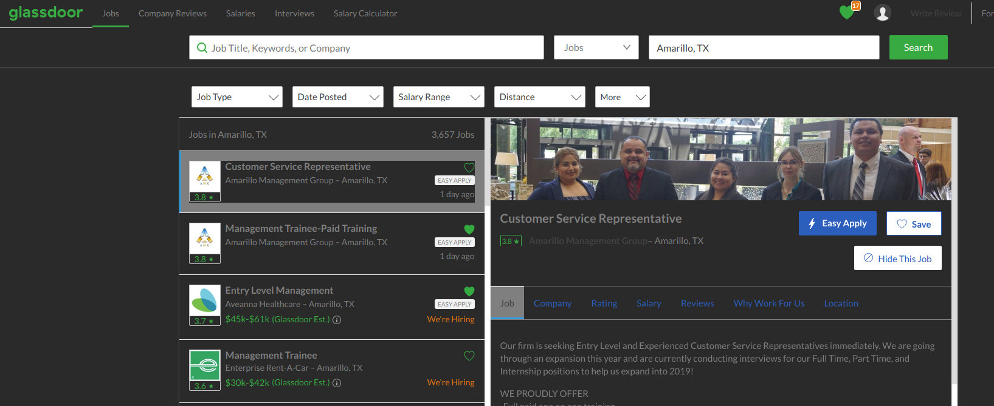Click the magnifier icon in keyword search
The width and height of the screenshot is (994, 406).
coord(202,47)
